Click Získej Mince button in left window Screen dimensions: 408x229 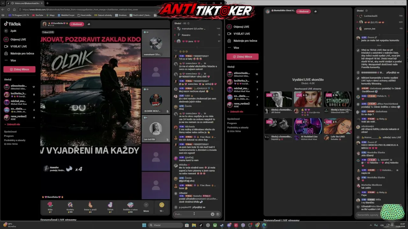[19, 69]
